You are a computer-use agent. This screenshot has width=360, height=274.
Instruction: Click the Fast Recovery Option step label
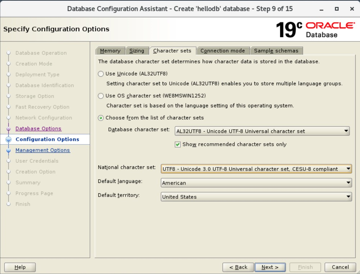42,107
